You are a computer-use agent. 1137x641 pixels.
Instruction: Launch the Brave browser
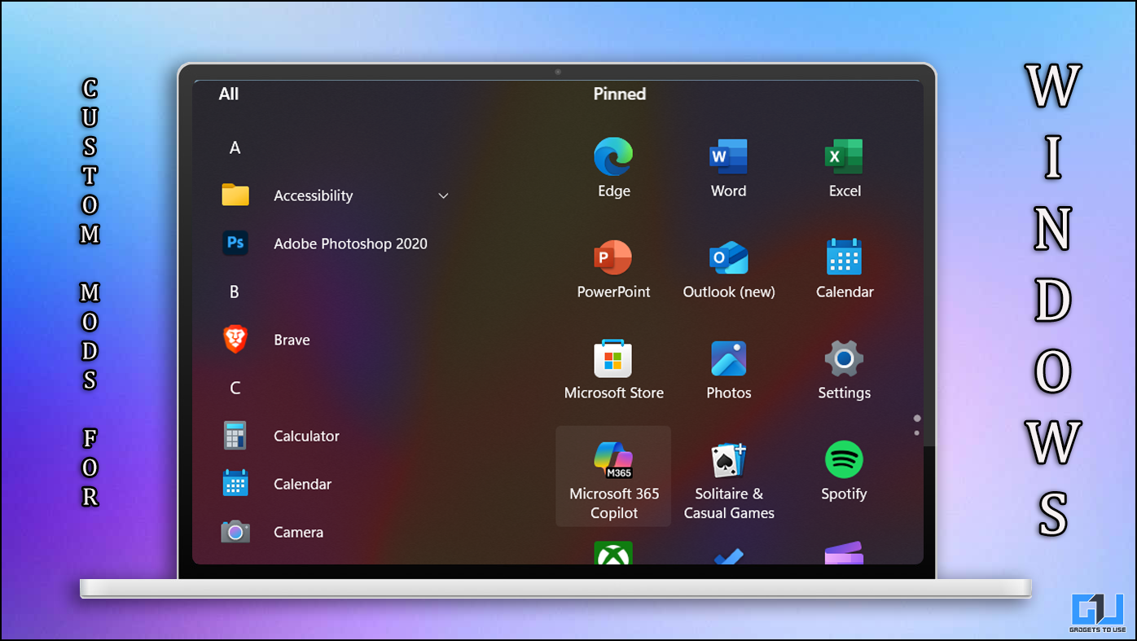tap(292, 340)
